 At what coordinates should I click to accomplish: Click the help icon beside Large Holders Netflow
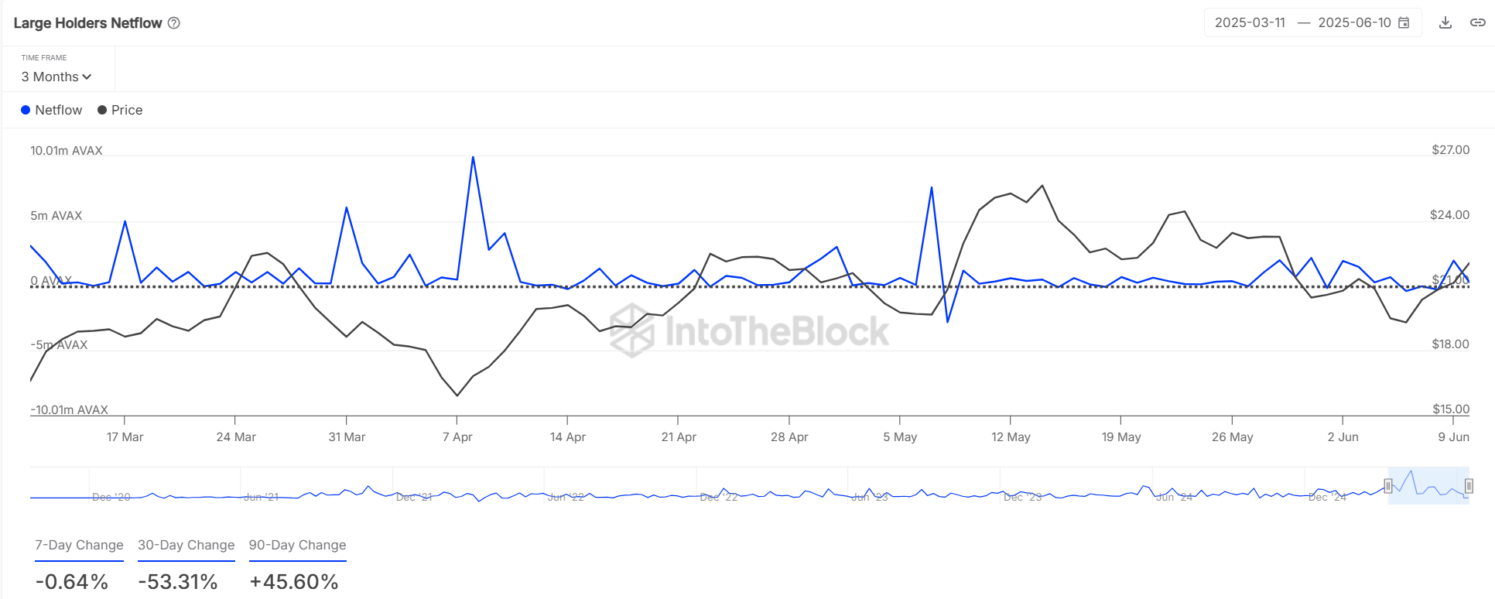[x=174, y=23]
